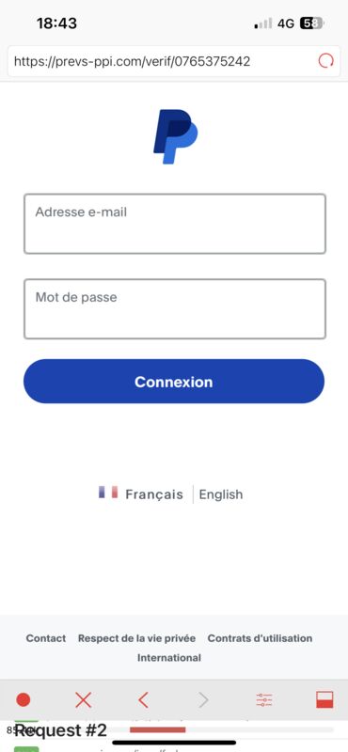Screen dimensions: 348x752
Task: Focus the Adresse e-mail field
Action: click(175, 224)
